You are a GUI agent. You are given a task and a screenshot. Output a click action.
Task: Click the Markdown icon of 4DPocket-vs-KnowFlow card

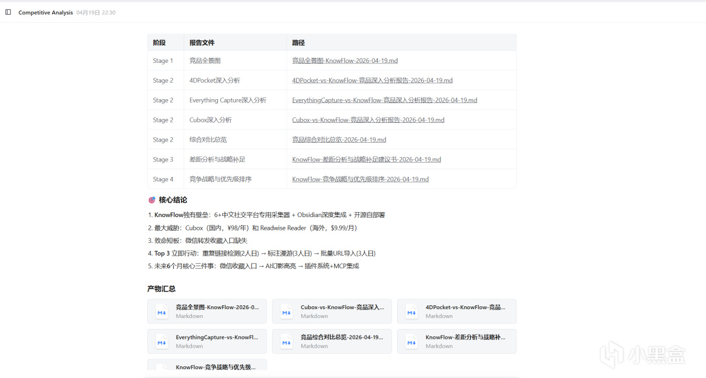click(411, 311)
